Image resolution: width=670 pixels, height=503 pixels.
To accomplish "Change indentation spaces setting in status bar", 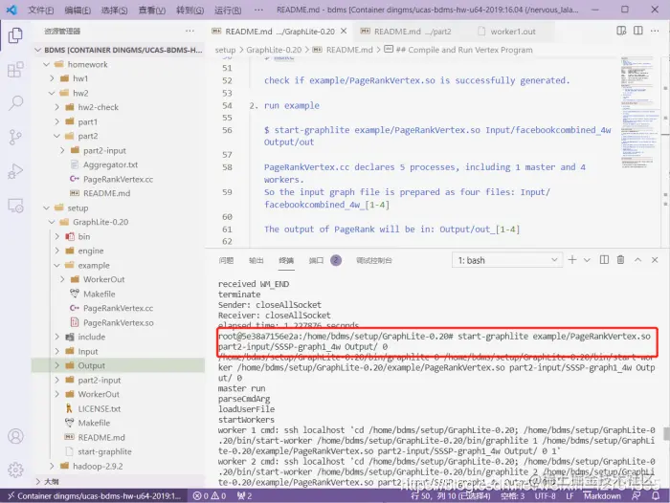I will tap(512, 495).
